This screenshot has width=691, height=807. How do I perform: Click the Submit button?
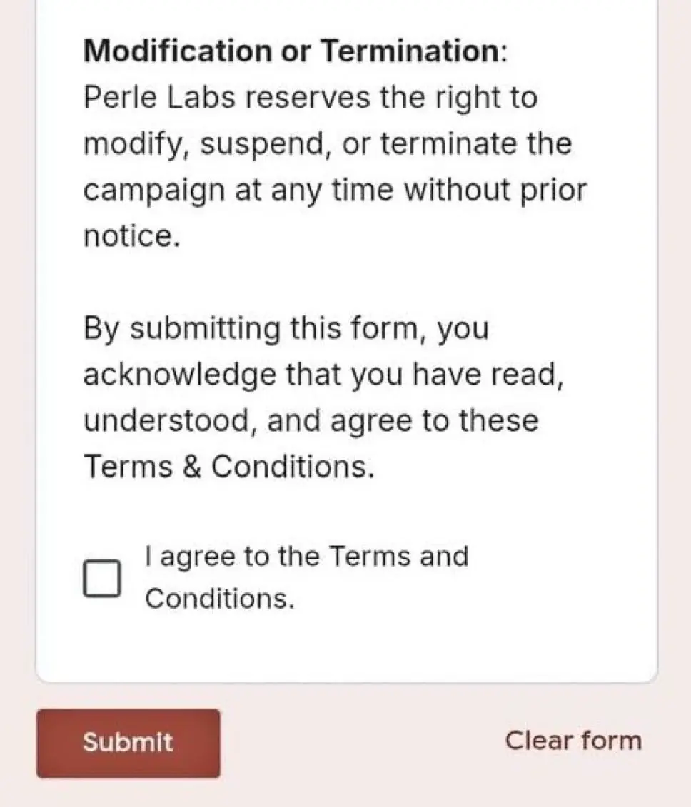[128, 743]
